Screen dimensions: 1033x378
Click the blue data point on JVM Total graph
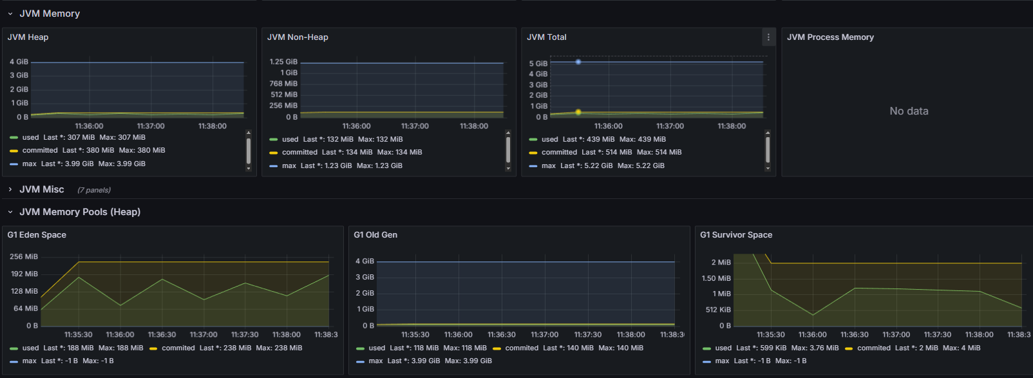578,62
